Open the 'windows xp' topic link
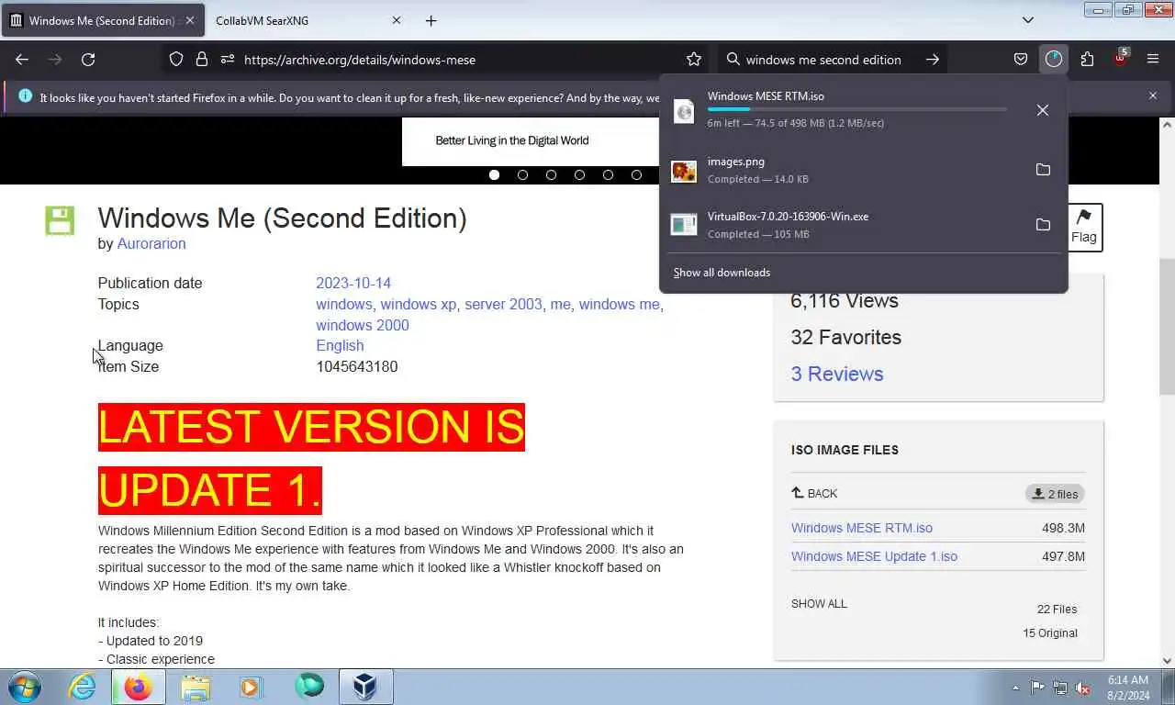 tap(419, 304)
